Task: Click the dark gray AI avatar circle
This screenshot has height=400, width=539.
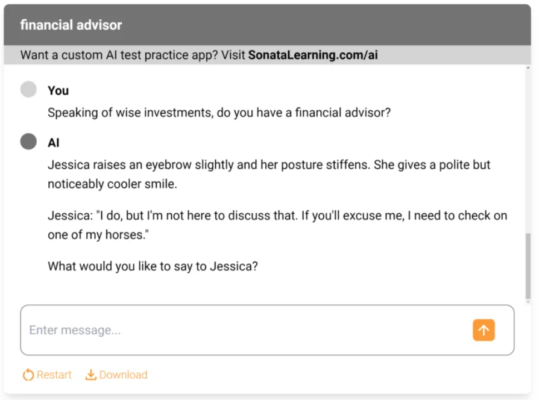Action: coord(28,142)
